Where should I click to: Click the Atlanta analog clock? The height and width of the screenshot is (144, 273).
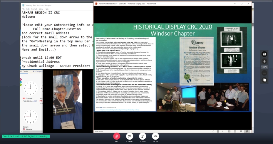[x=31, y=117]
